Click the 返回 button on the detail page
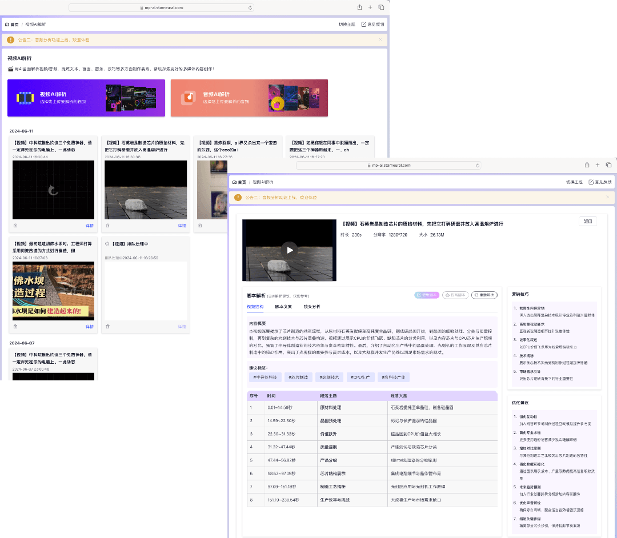 [588, 222]
